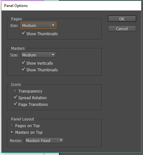Image resolution: width=143 pixels, height=155 pixels.
Task: Click the Transparency label text
Action: click(x=31, y=91)
